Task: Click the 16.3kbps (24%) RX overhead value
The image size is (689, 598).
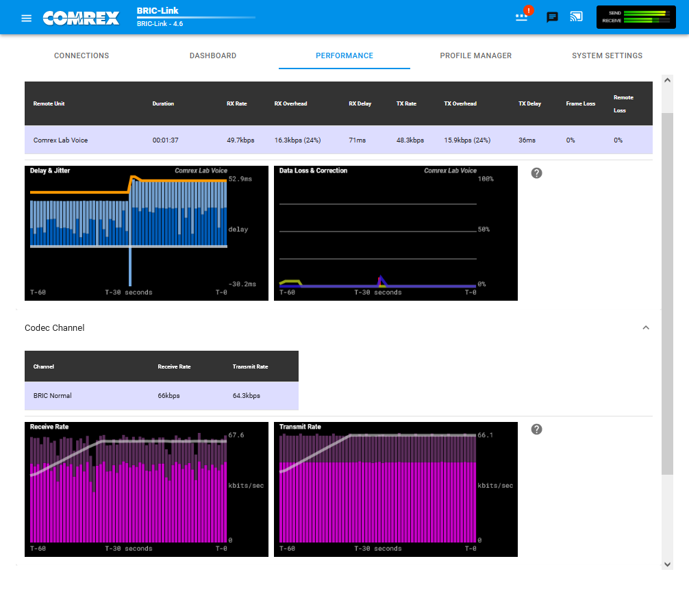Action: (297, 140)
